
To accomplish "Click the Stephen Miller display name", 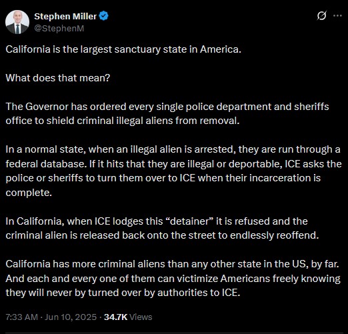I will pos(65,16).
